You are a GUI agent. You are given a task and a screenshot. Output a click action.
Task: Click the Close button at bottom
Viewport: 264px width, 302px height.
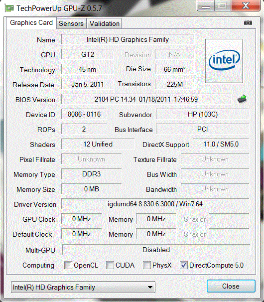[231, 286]
